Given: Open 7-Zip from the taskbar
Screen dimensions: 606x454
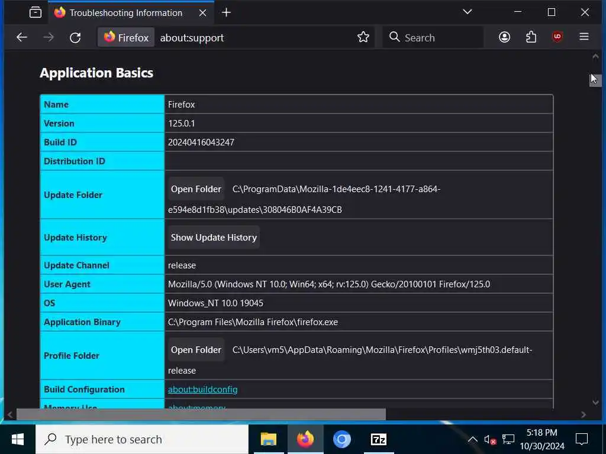Looking at the screenshot, I should tap(378, 439).
